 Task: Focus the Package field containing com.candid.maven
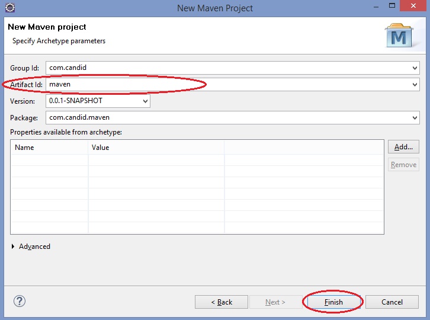(x=232, y=118)
